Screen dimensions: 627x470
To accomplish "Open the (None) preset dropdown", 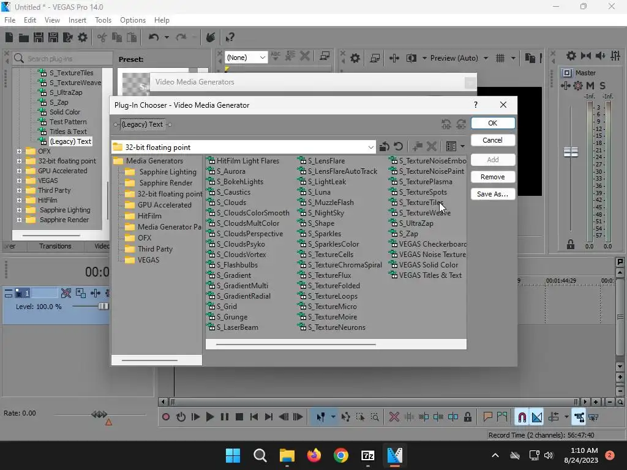I will [262, 58].
